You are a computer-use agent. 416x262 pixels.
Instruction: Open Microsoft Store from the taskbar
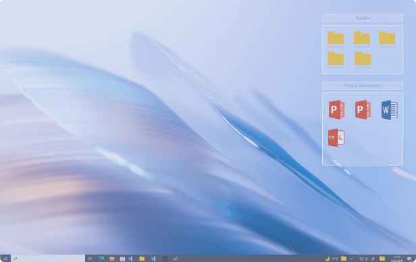click(122, 259)
